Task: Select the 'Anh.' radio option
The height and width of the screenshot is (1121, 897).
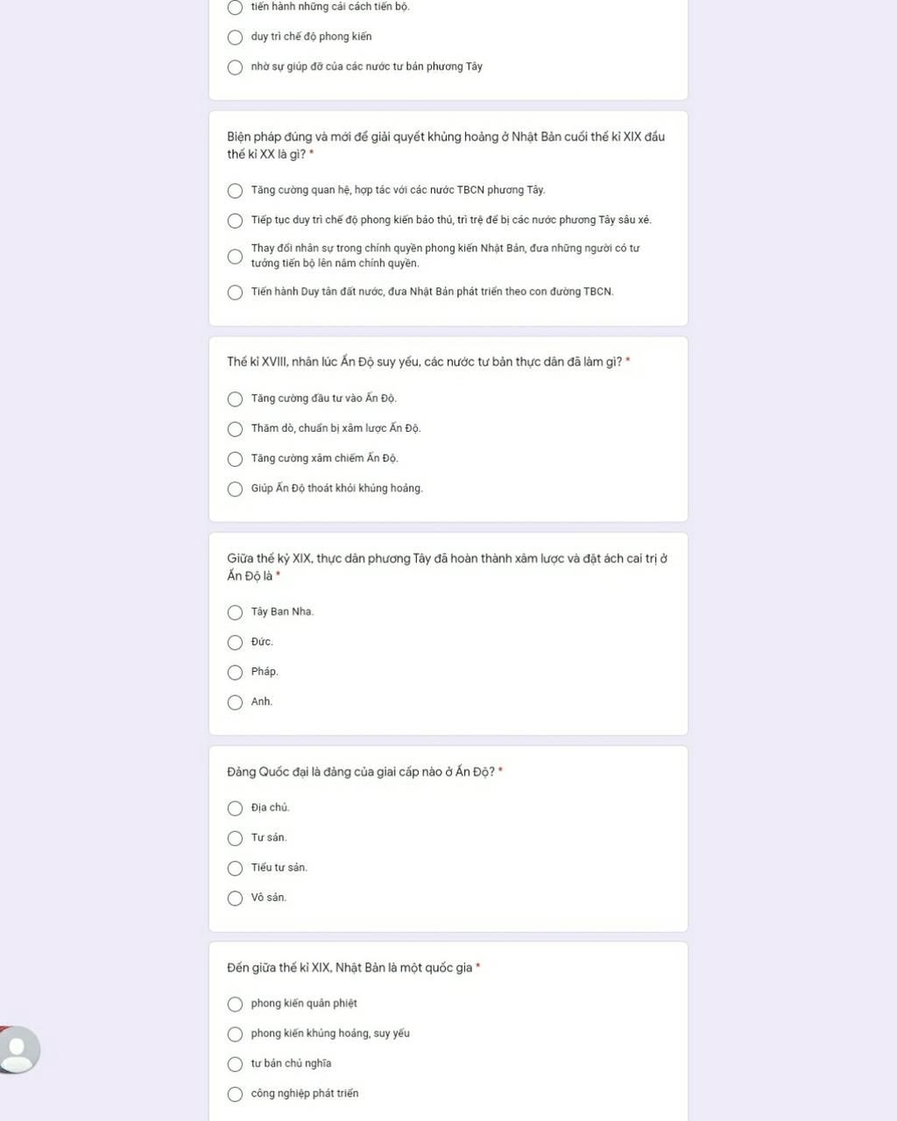Action: coord(235,702)
